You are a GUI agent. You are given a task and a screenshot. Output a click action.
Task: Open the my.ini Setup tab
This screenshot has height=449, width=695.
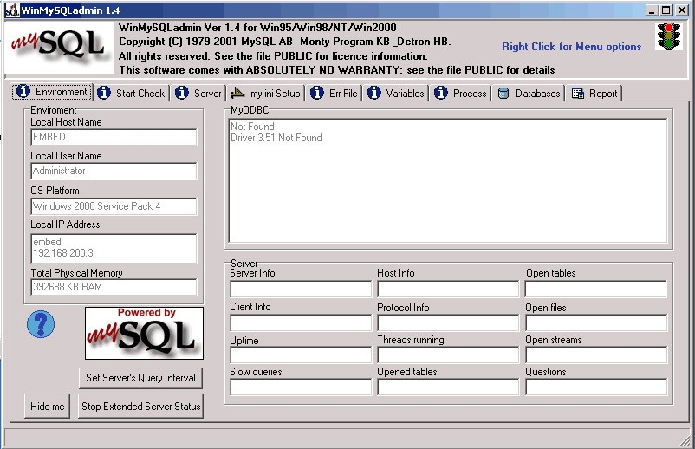(266, 93)
